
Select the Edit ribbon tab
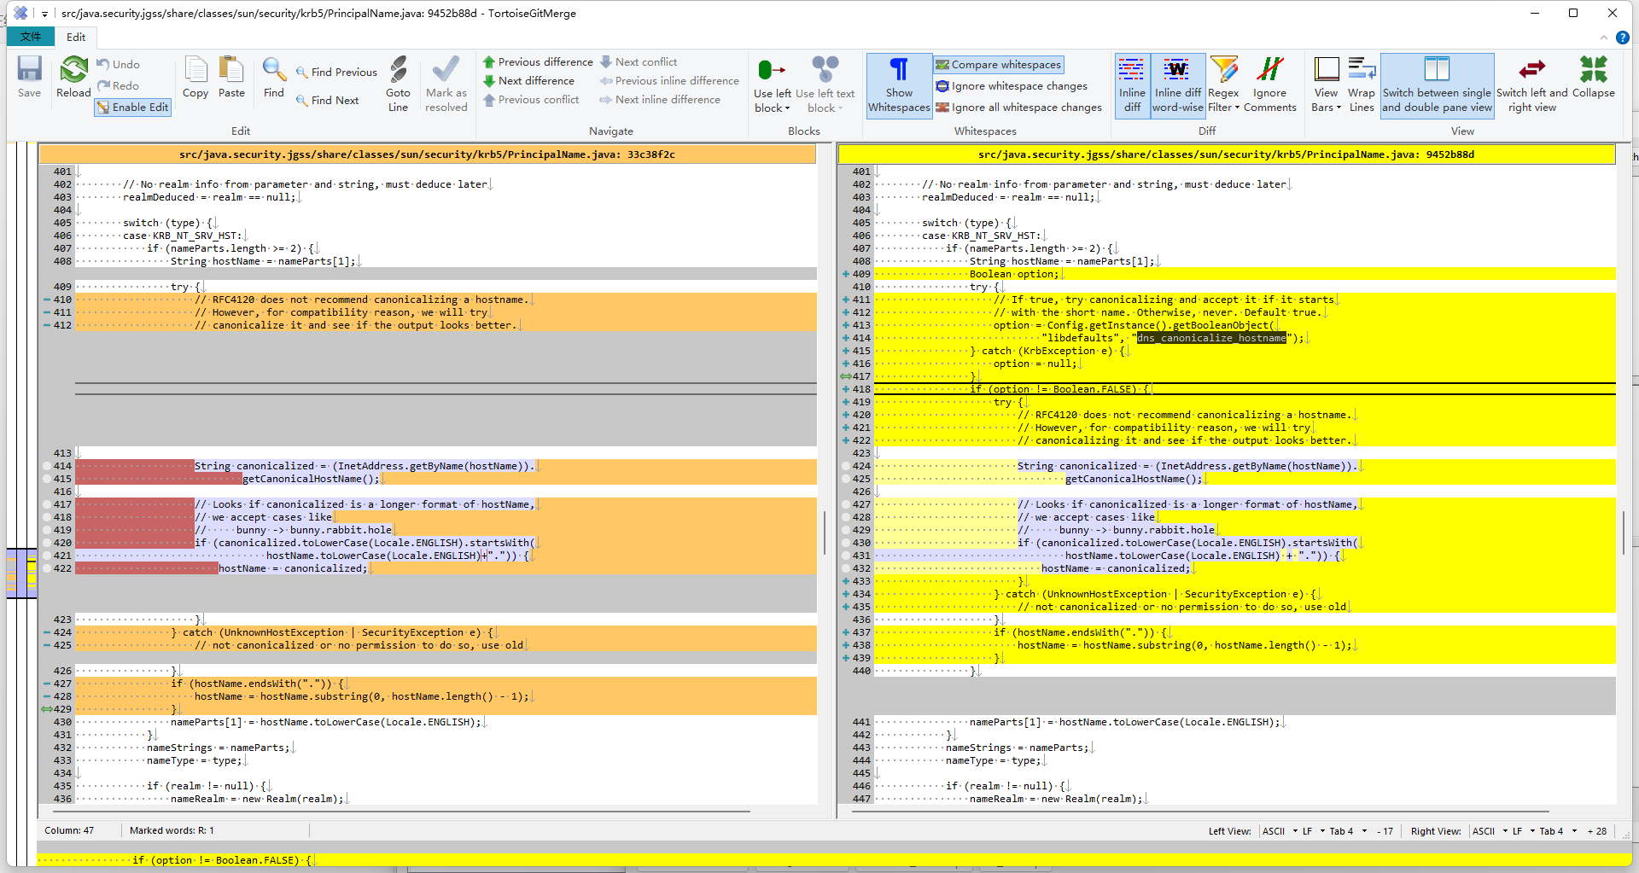[x=76, y=37]
